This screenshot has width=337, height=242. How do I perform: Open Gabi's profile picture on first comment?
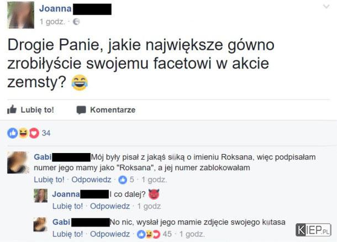tap(18, 162)
